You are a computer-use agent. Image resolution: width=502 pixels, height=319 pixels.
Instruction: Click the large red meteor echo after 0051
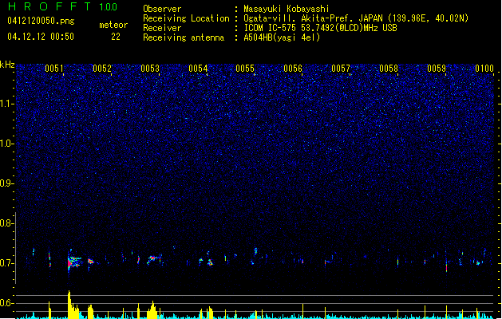tap(73, 262)
